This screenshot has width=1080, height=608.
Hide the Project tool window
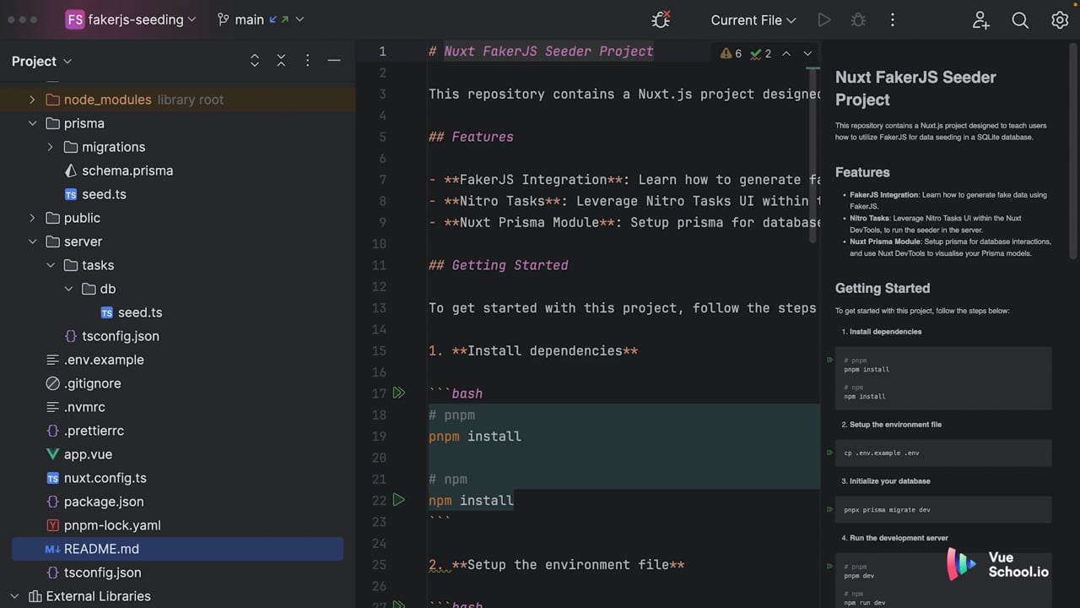coord(334,61)
